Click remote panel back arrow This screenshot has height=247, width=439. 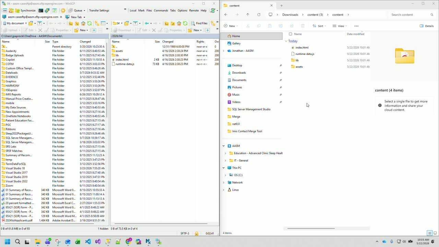tap(147, 23)
